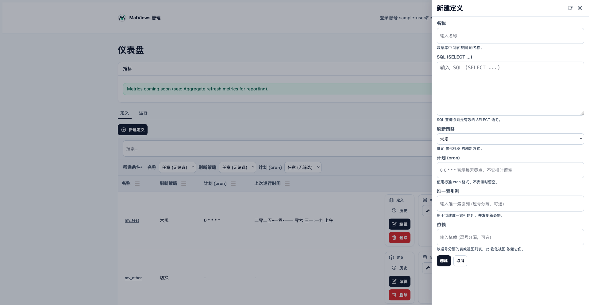Click 编辑 button for the mv_test row

(399, 224)
